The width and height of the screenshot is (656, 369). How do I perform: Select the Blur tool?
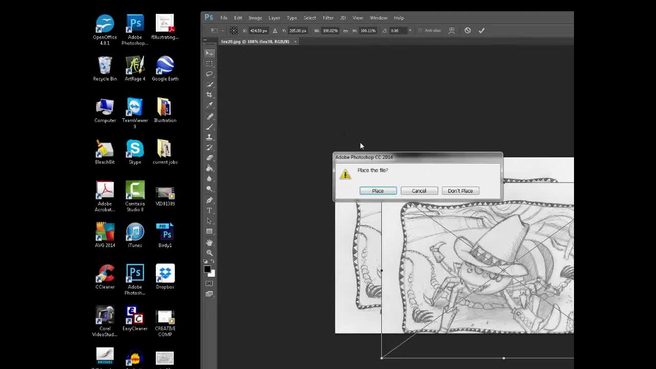[209, 179]
